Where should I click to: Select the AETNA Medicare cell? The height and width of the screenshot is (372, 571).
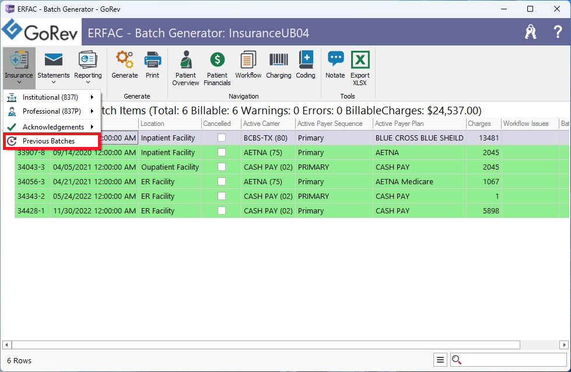tap(419, 182)
